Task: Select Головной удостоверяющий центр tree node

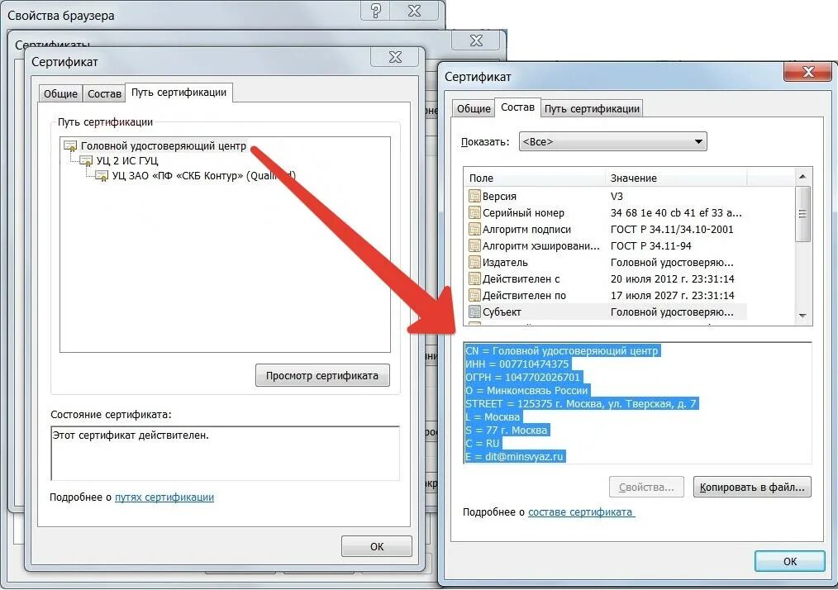Action: [x=164, y=146]
